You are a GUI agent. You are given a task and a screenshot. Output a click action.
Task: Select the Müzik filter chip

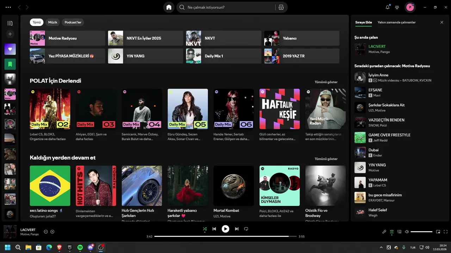(52, 22)
